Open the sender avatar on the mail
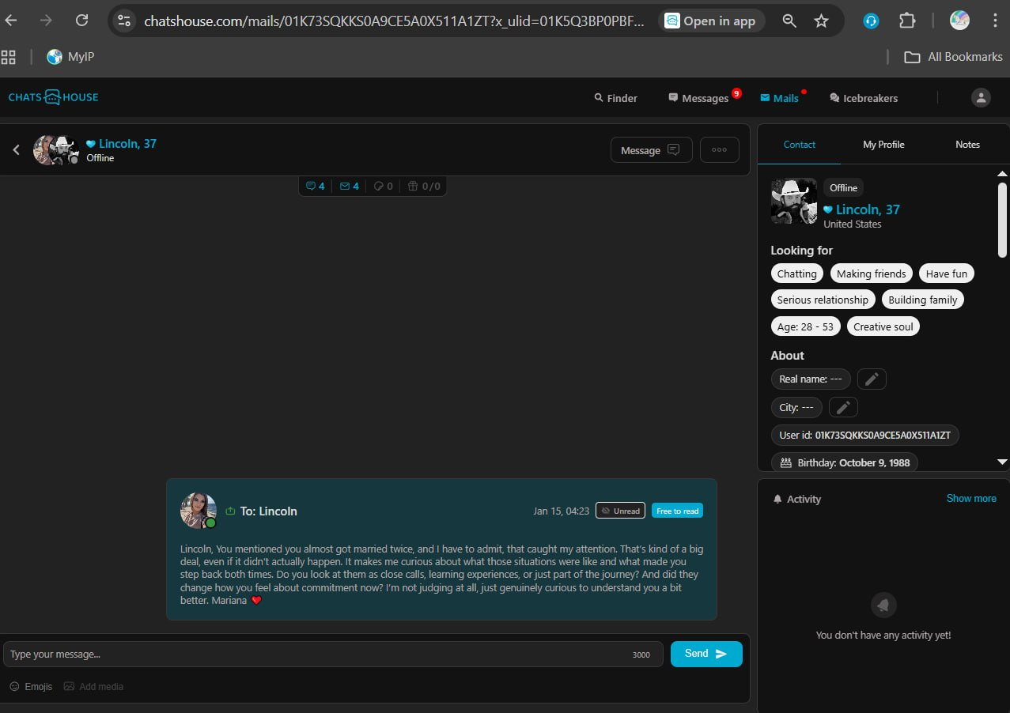 [x=199, y=511]
